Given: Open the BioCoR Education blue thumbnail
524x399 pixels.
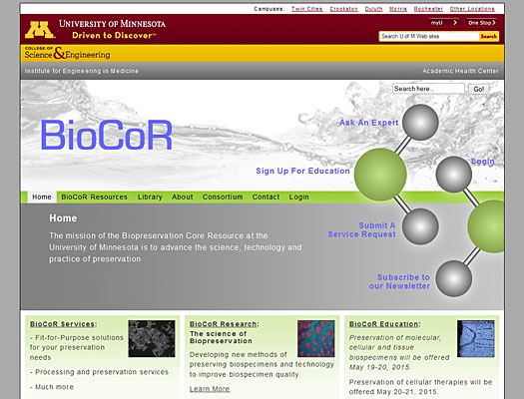Looking at the screenshot, I should tap(476, 338).
